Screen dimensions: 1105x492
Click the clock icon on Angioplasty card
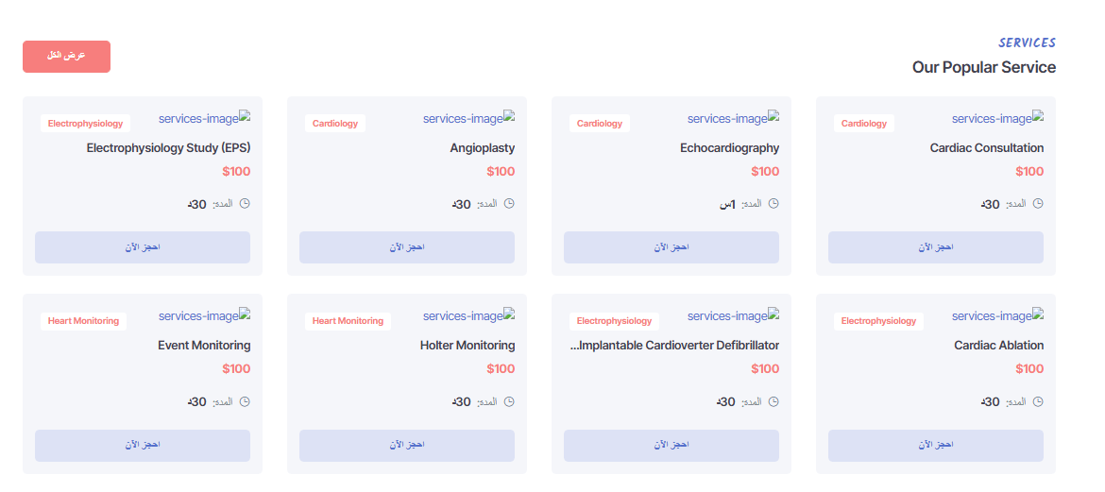[x=509, y=204]
